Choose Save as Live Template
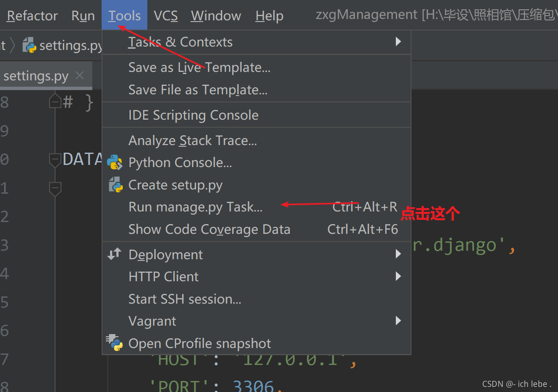Viewport: 558px width, 392px height. (257, 67)
